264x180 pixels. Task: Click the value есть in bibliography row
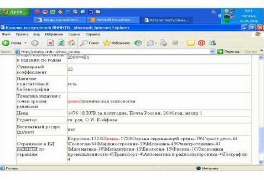[x=72, y=84]
